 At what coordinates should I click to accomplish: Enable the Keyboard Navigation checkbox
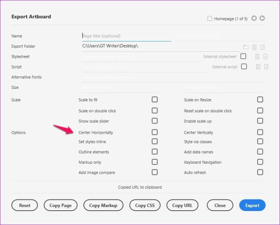click(260, 162)
